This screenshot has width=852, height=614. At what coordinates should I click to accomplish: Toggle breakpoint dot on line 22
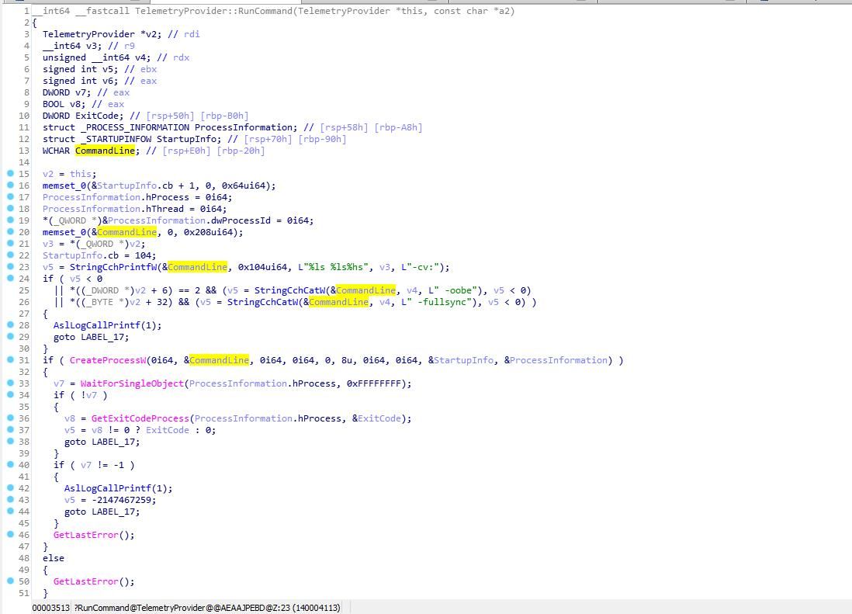pos(10,255)
